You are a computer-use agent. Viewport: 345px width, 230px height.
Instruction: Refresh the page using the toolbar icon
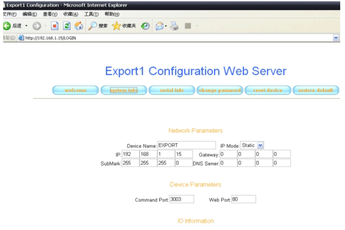pos(66,26)
